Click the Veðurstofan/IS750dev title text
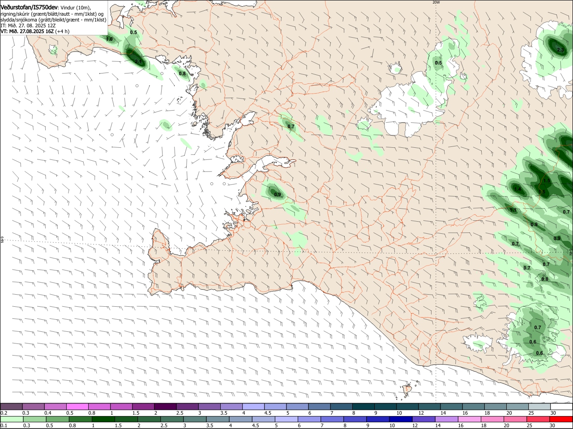The height and width of the screenshot is (429, 573). click(29, 7)
